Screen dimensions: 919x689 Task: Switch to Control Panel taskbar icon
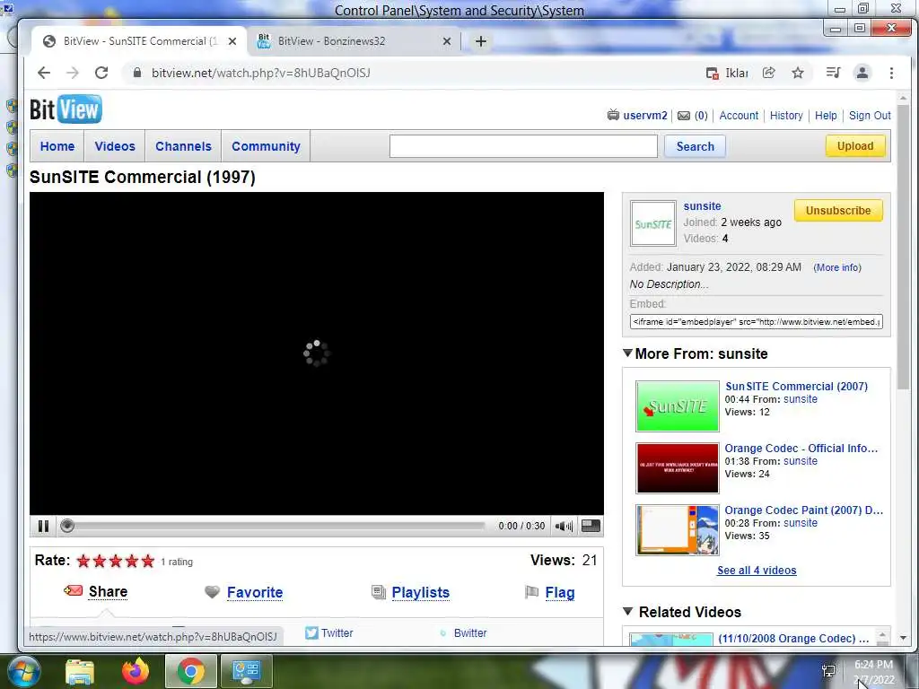coord(247,671)
